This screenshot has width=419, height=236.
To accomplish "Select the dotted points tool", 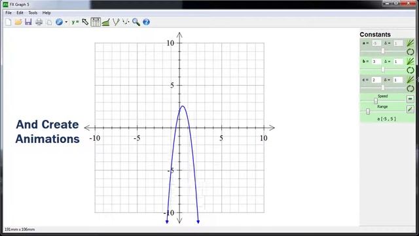I will [126, 22].
